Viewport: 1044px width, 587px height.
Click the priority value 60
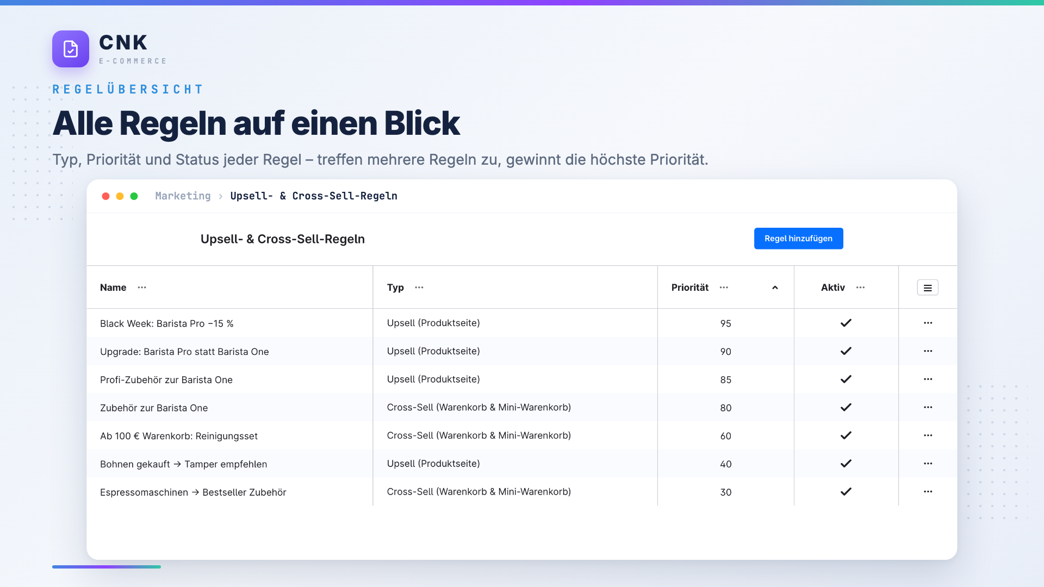pos(726,436)
